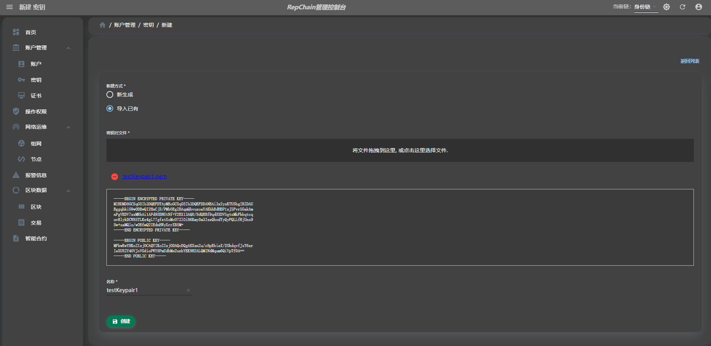Click the 智能合约 document icon
The image size is (711, 346).
tap(16, 238)
